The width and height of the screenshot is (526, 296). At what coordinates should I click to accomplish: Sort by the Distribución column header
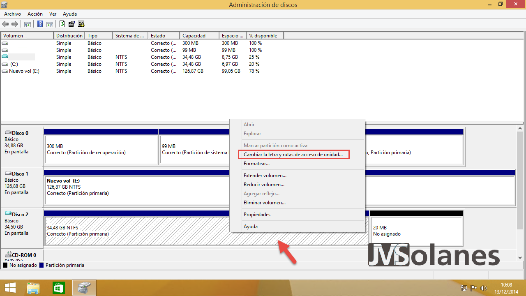69,36
